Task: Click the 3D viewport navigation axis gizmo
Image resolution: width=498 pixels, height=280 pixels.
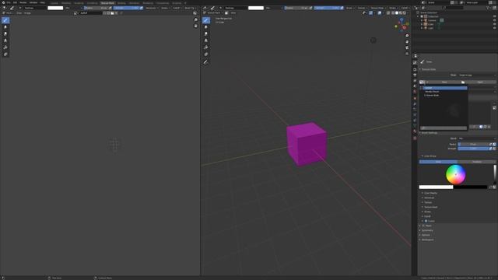Action: (402, 24)
